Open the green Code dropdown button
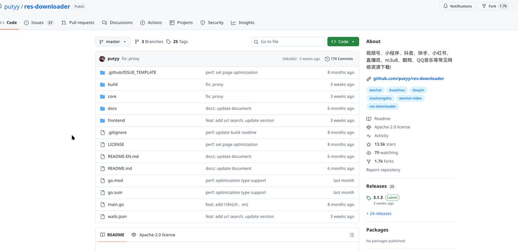This screenshot has width=518, height=251. pyautogui.click(x=343, y=42)
